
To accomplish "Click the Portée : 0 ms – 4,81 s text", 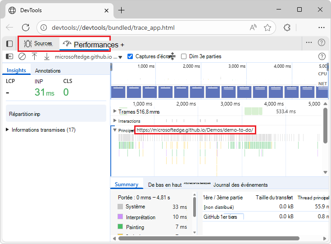I will [x=144, y=198].
